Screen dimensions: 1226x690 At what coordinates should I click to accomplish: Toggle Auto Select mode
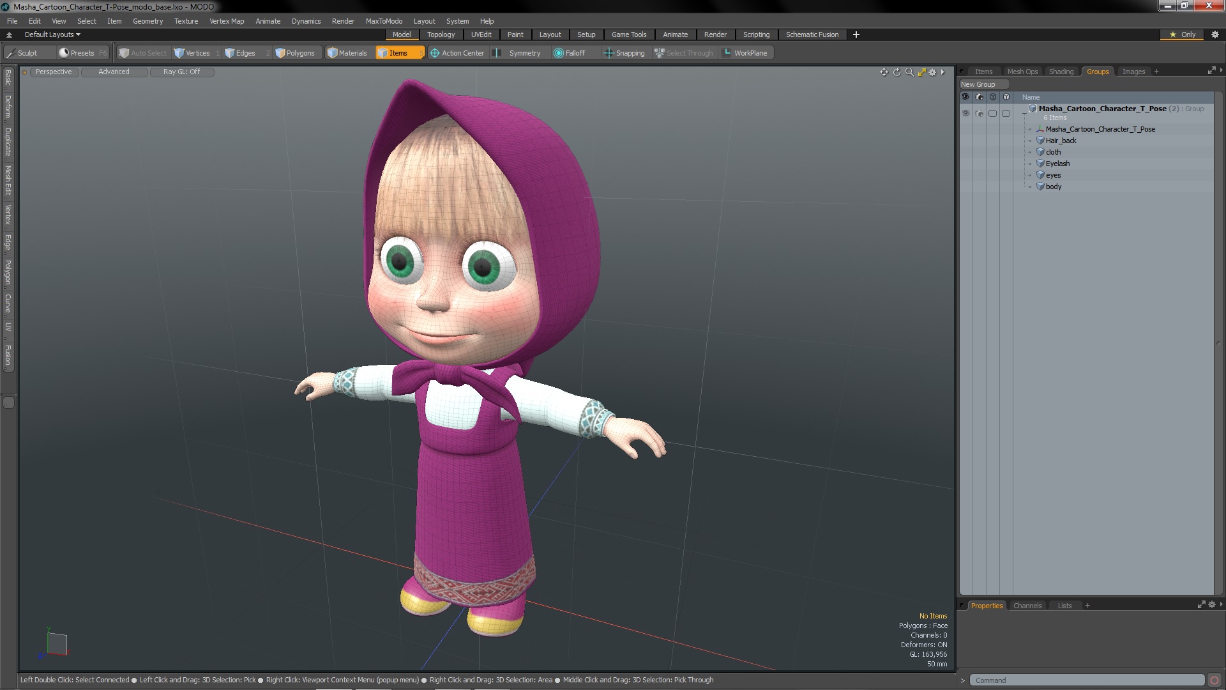click(x=143, y=53)
